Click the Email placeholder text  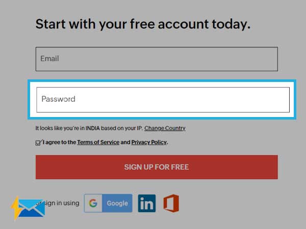click(x=49, y=59)
